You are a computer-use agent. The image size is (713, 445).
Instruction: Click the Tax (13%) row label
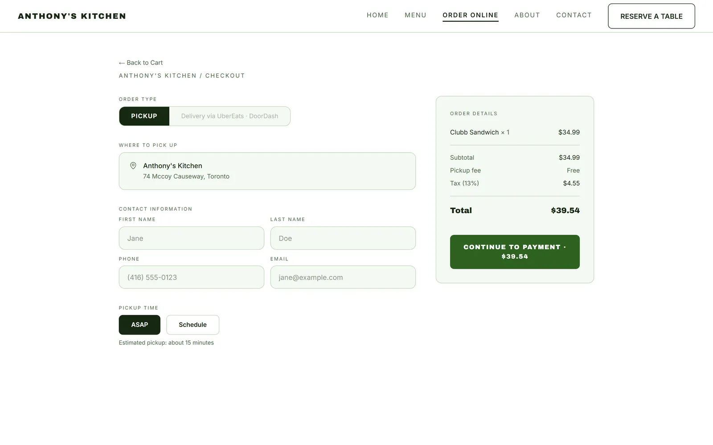point(464,183)
